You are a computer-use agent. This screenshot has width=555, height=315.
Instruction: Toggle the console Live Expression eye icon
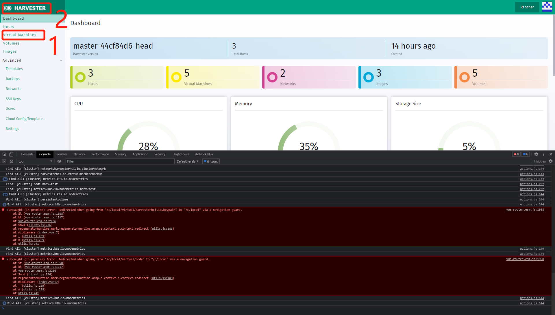pyautogui.click(x=59, y=161)
